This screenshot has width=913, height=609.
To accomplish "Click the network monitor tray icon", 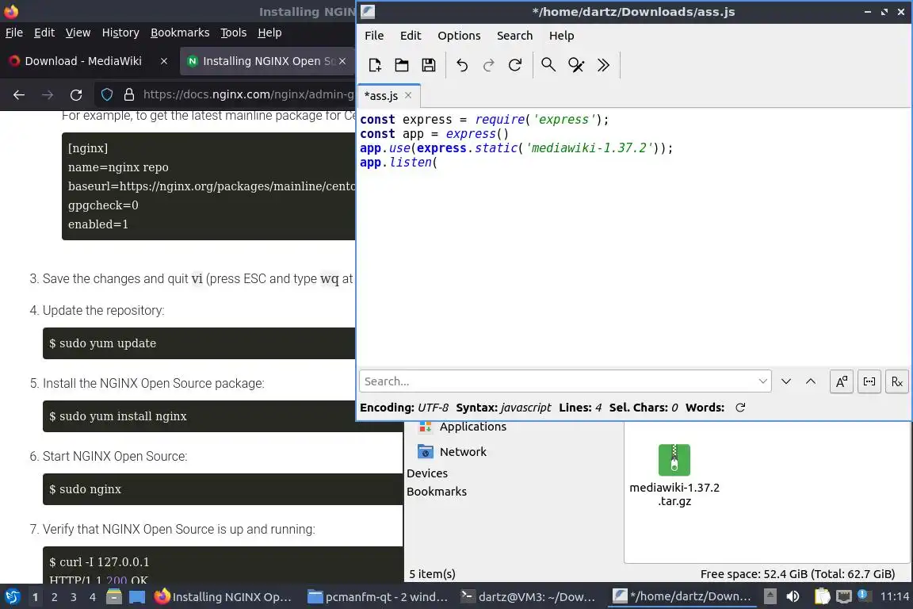I will point(843,596).
